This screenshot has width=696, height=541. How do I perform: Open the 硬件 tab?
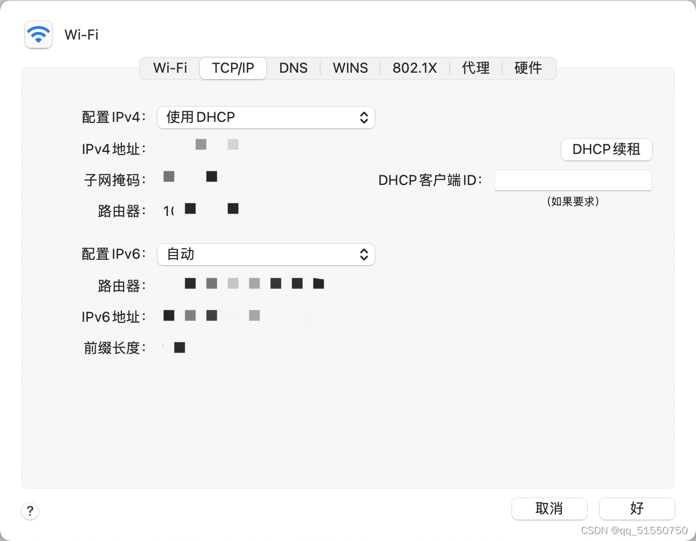[527, 68]
